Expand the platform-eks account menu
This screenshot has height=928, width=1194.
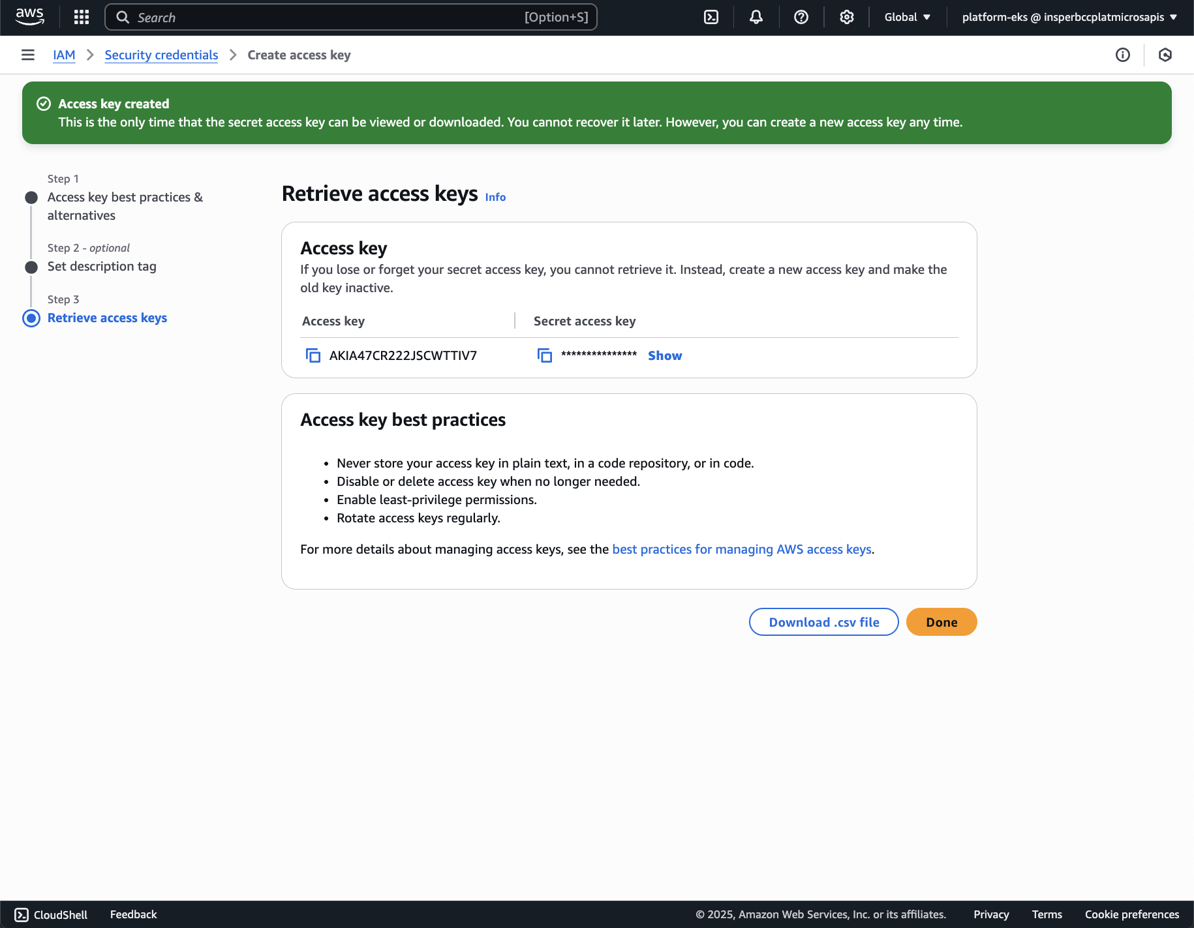click(x=1069, y=17)
